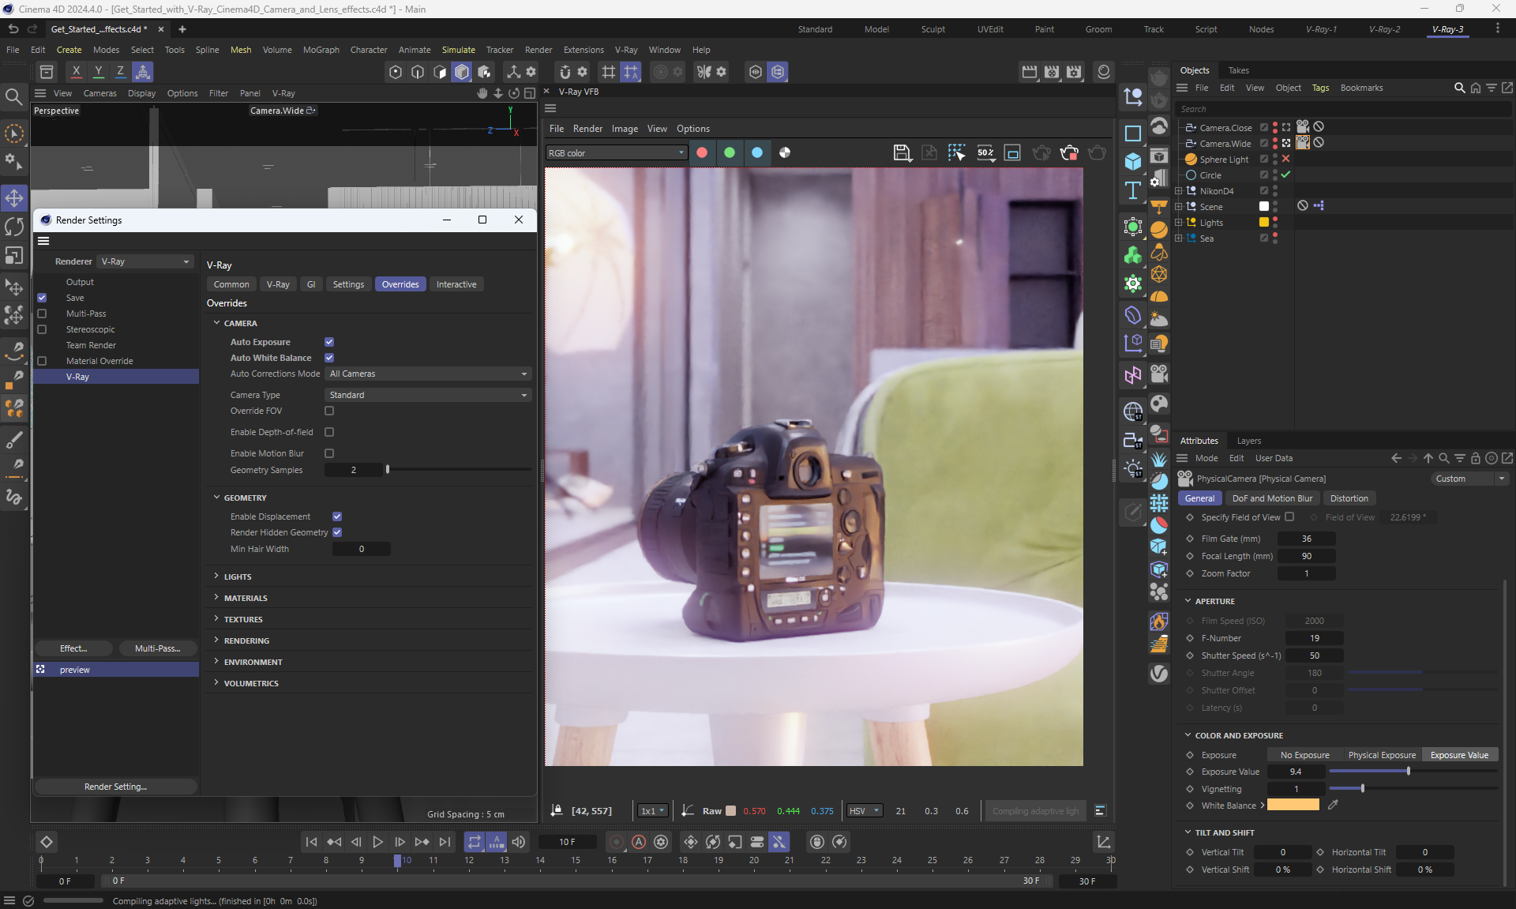
Task: Select the Rotate tool in left toolbar
Action: (14, 227)
